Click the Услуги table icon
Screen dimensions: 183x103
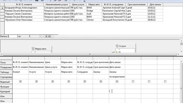(x=117, y=46)
